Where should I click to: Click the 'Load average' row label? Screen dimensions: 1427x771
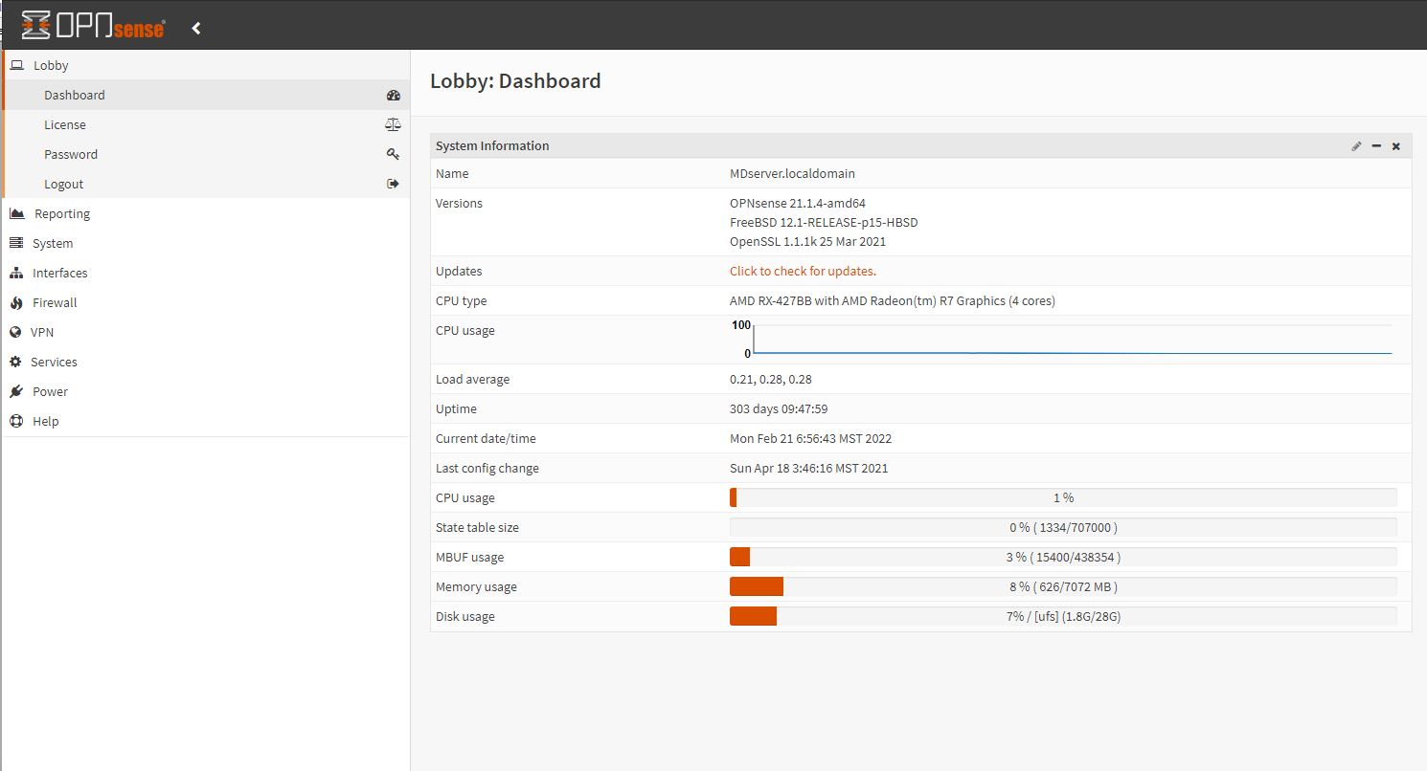click(472, 380)
